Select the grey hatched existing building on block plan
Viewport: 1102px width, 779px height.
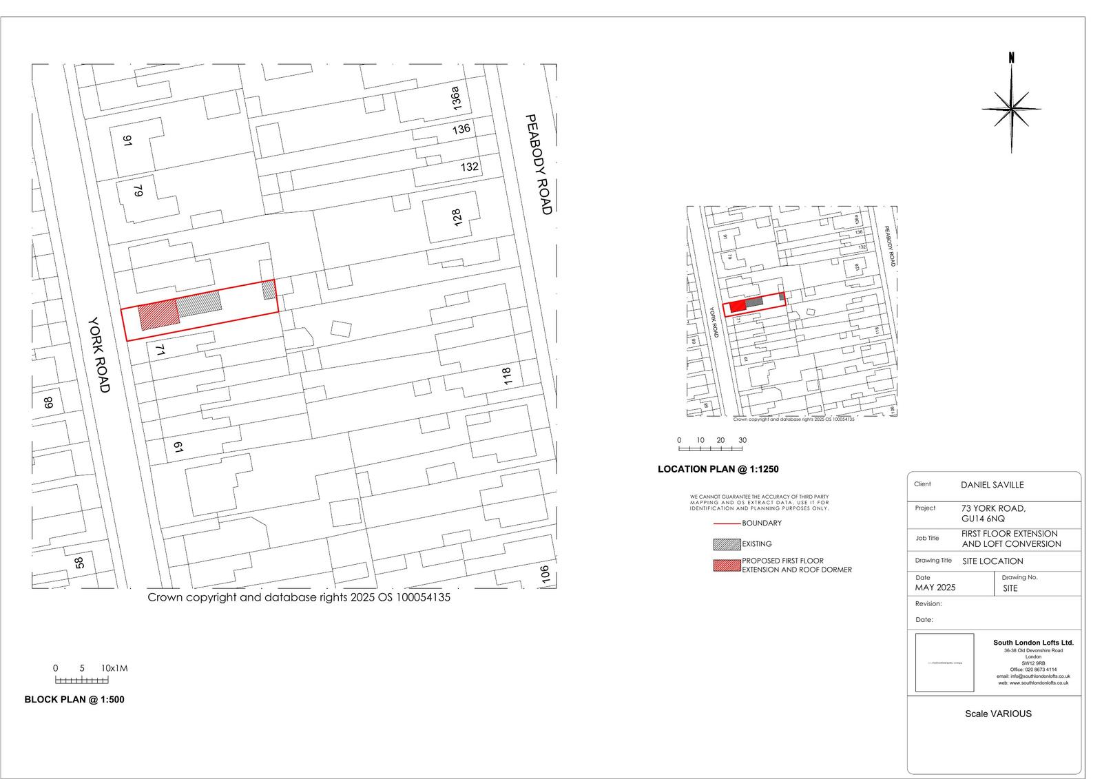click(x=200, y=304)
